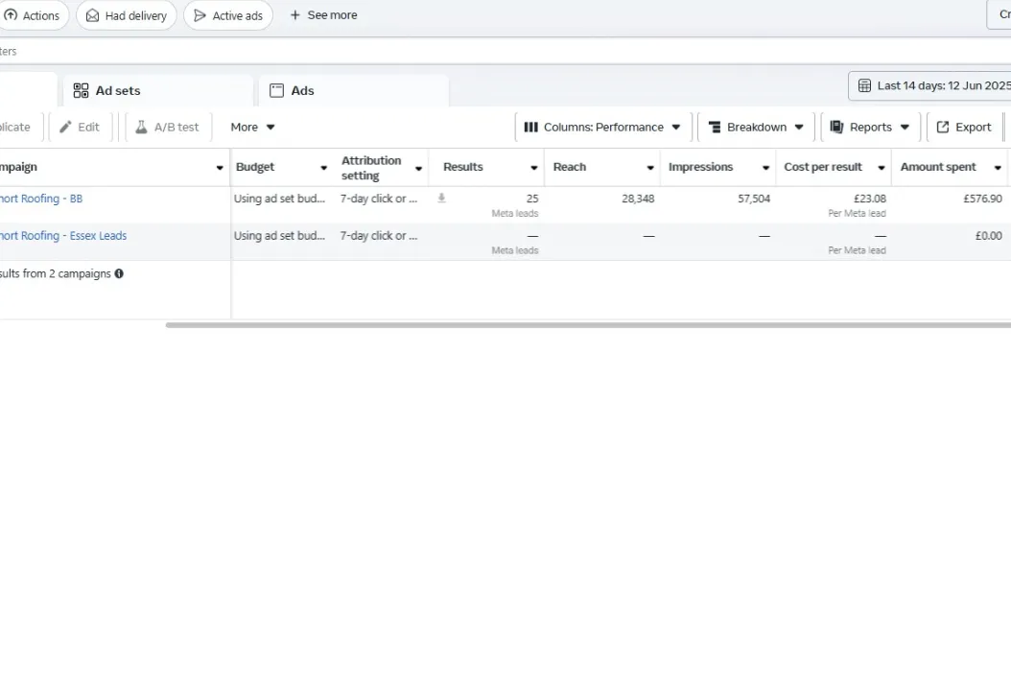Image resolution: width=1011 pixels, height=681 pixels.
Task: Click 7-day click attribution in Essex Leads row
Action: (379, 236)
